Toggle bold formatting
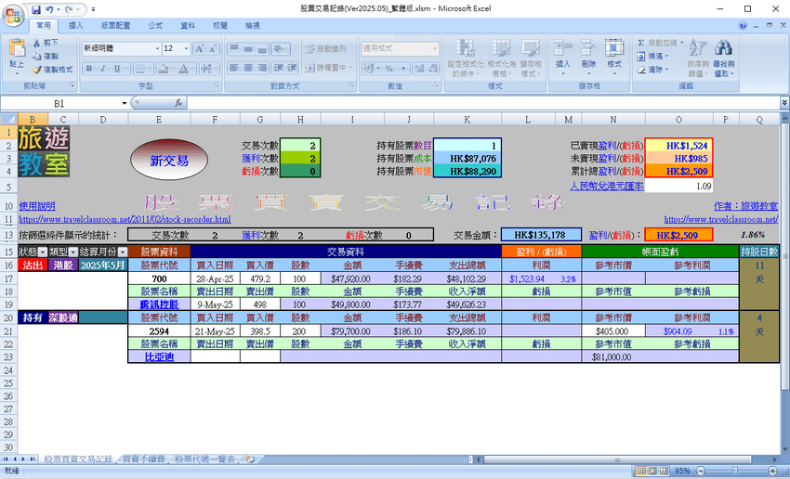 [89, 69]
